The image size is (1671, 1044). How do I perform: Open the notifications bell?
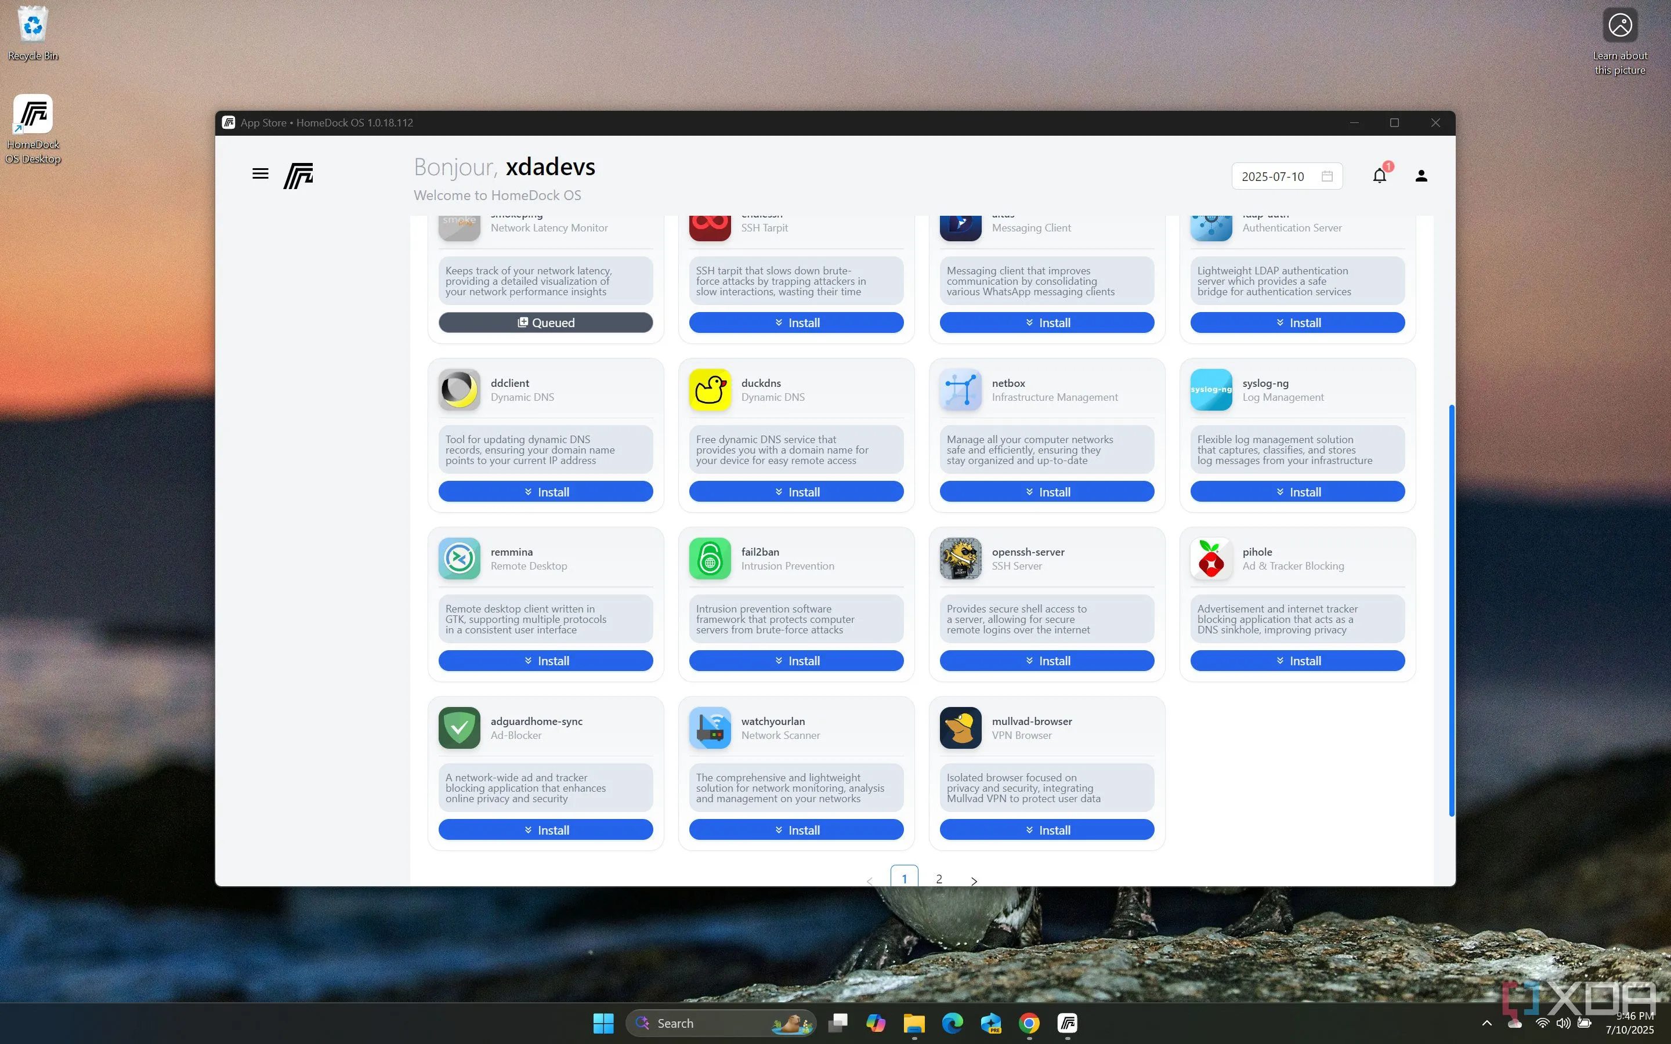click(1379, 176)
